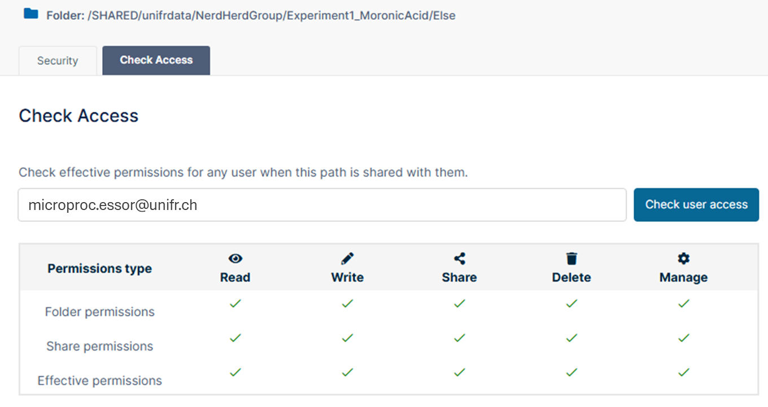Click the Folder permissions row label
Screen dimensions: 768x407
[100, 312]
